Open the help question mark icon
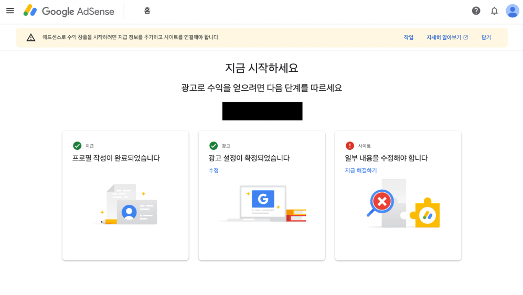This screenshot has width=523, height=295. tap(476, 11)
